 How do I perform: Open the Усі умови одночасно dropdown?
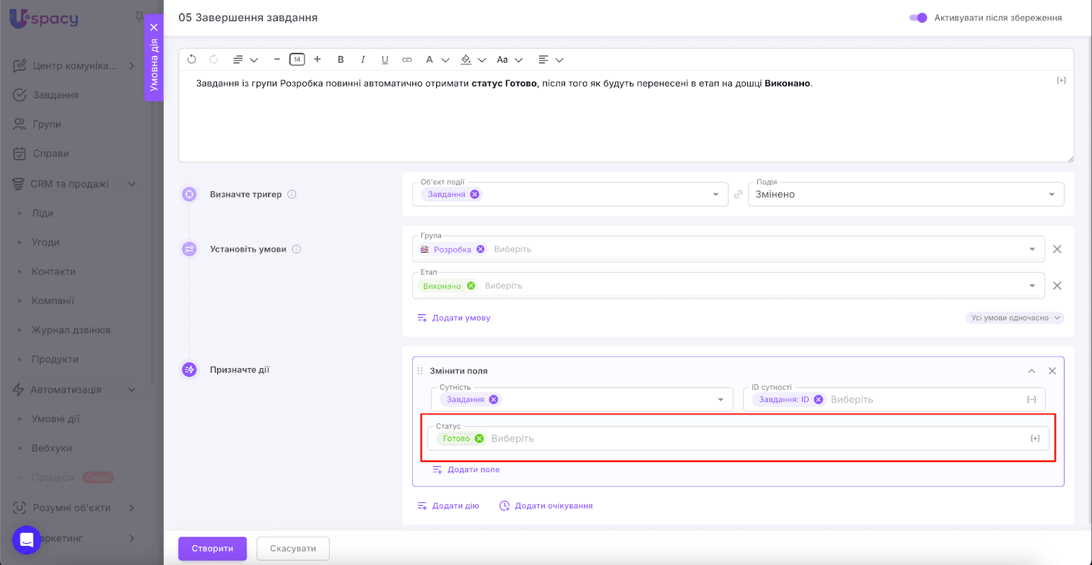(x=1014, y=318)
